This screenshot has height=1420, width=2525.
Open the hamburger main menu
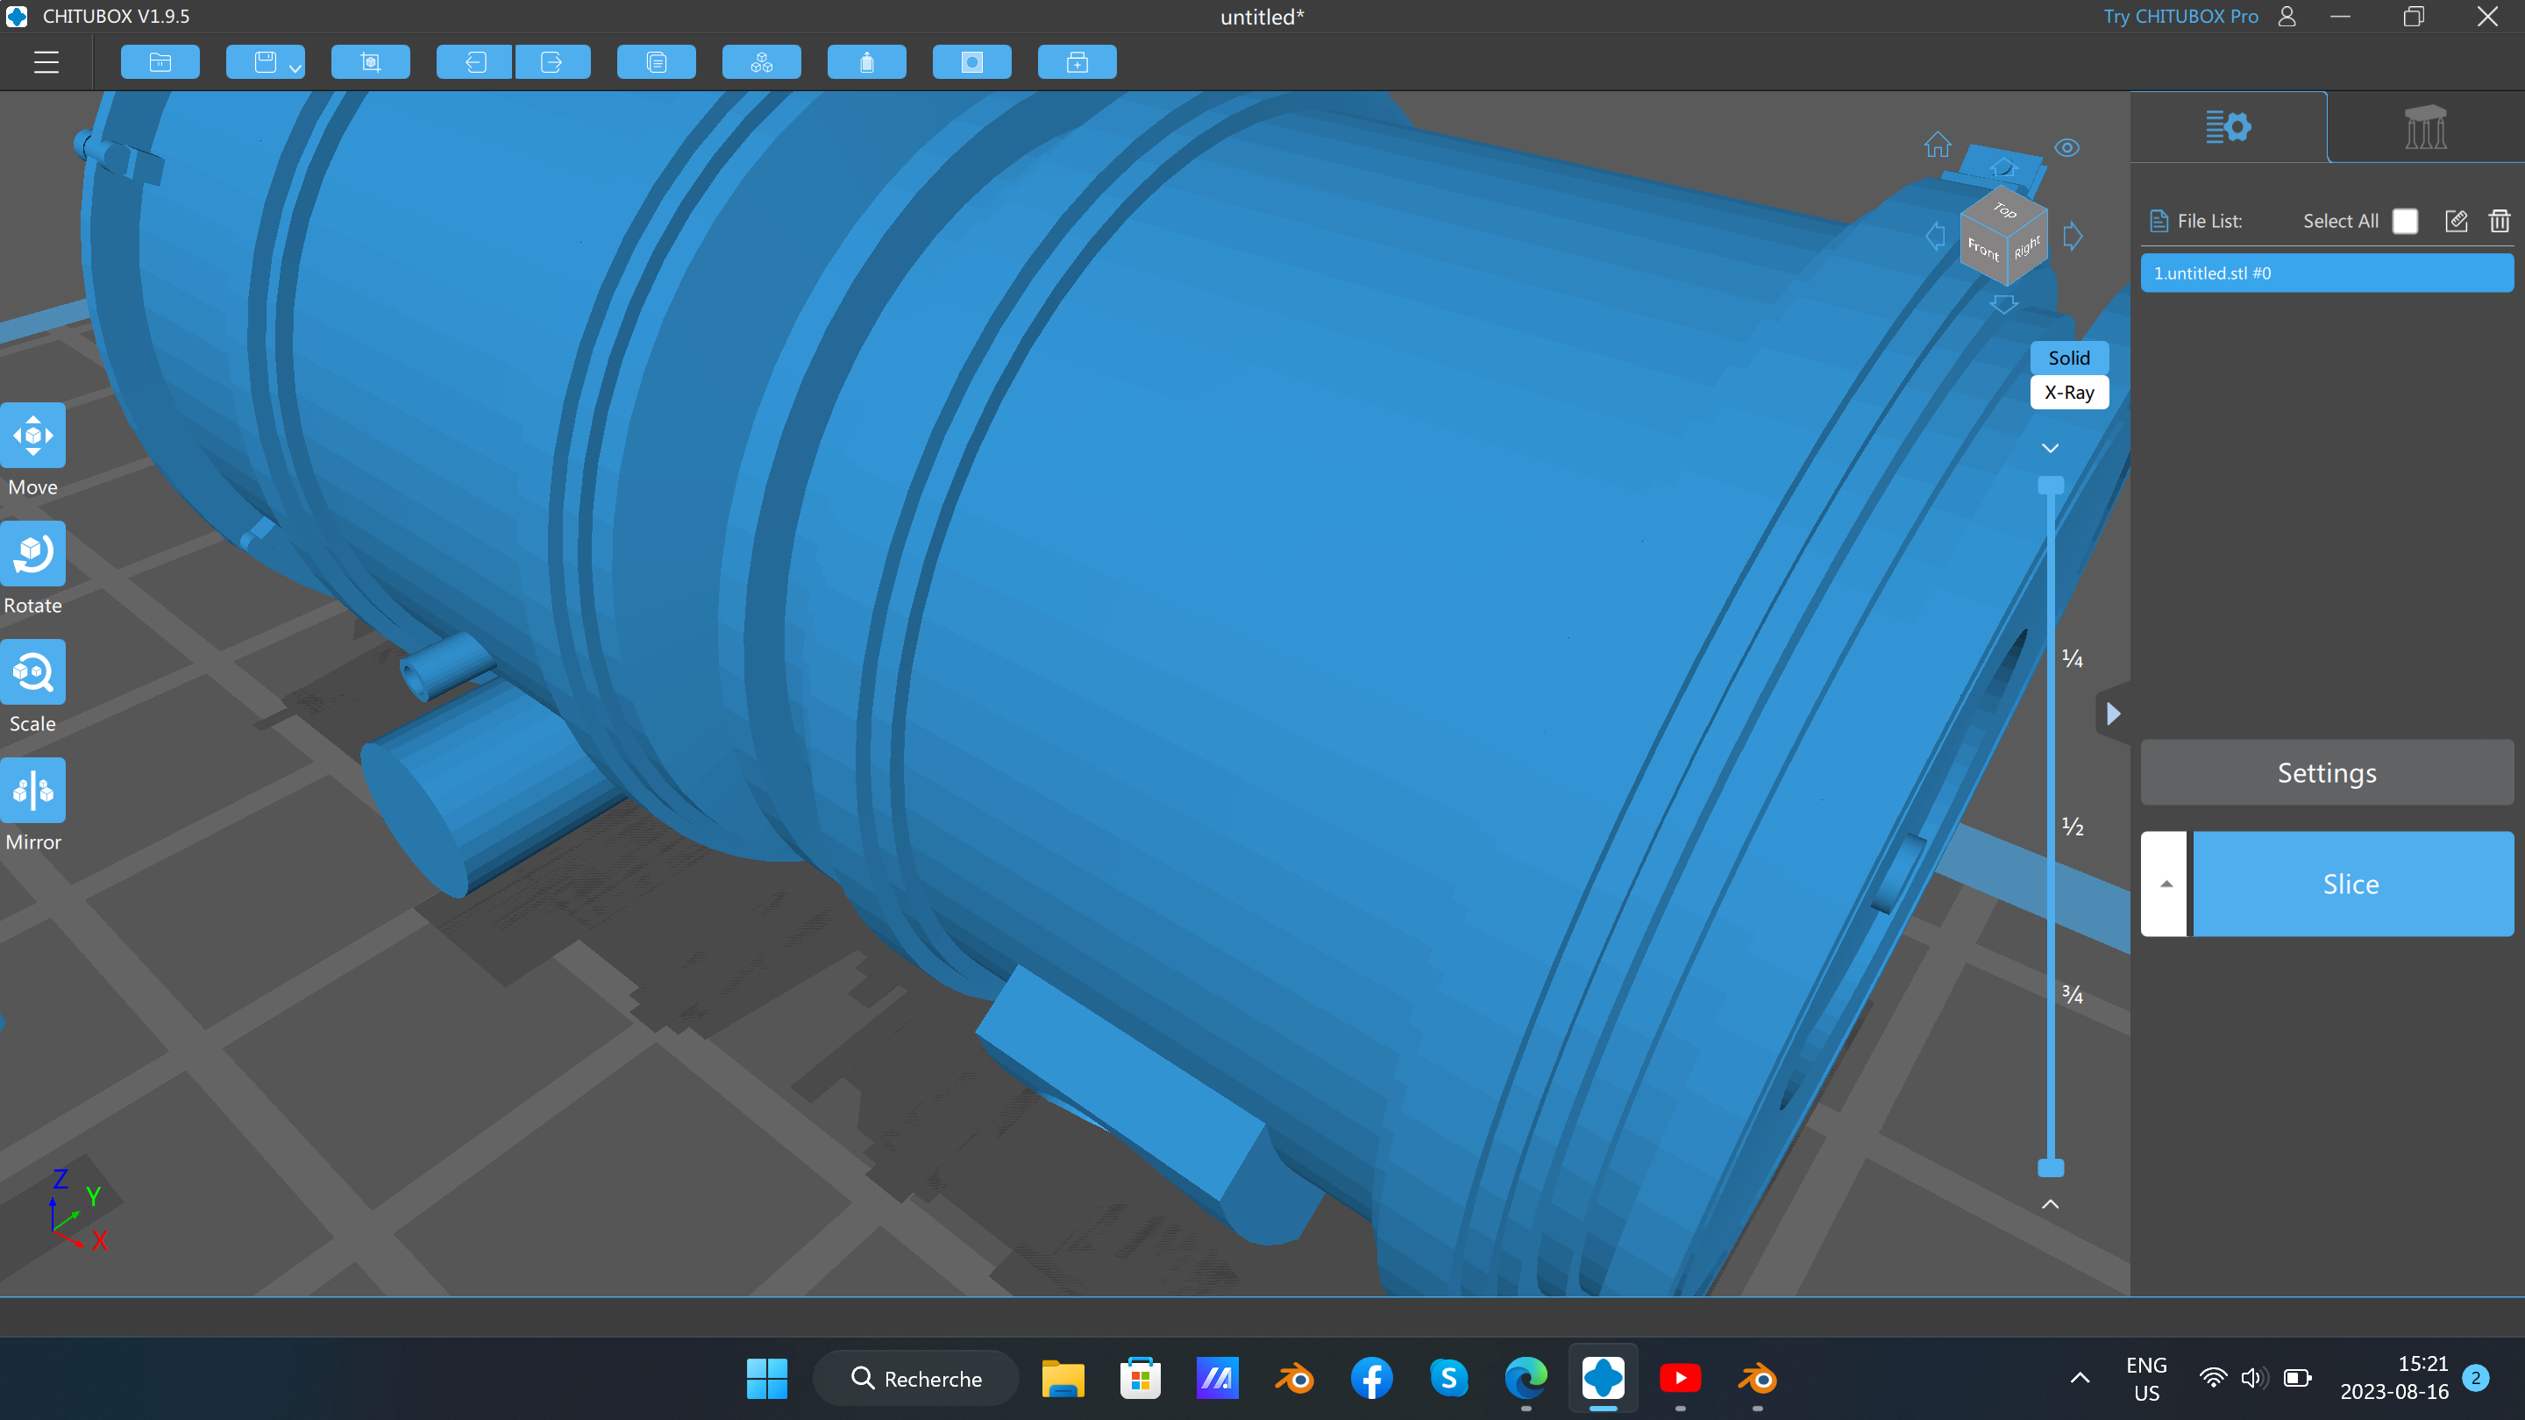point(46,63)
